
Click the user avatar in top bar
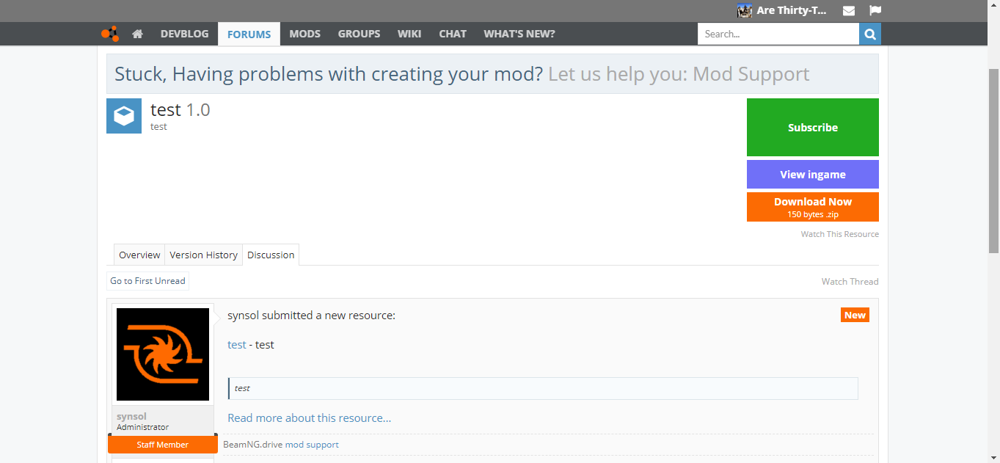pyautogui.click(x=745, y=10)
